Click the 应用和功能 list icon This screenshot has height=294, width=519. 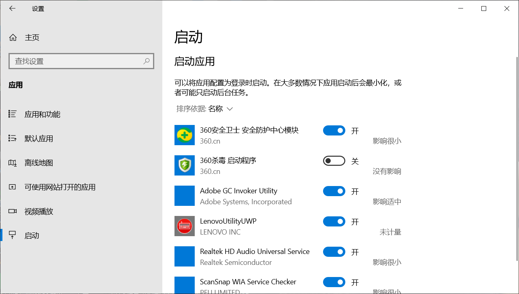(x=13, y=114)
